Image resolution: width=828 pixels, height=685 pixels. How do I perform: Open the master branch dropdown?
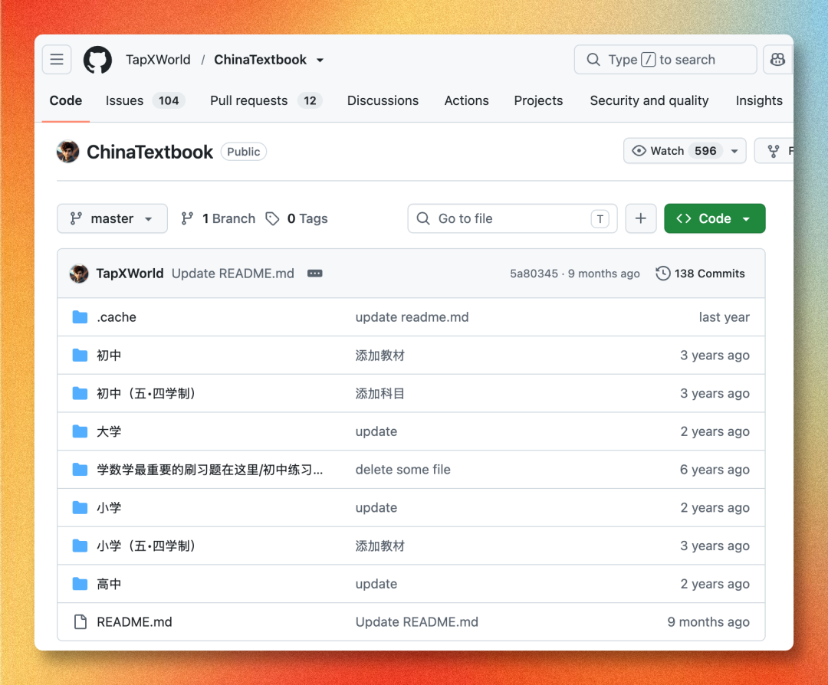[112, 218]
